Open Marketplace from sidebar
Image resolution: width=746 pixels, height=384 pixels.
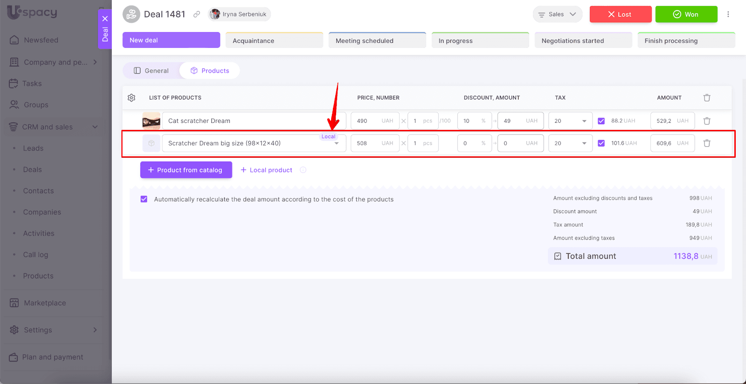45,303
